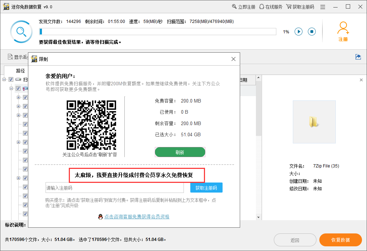Click the 关注公众号后点击"刷新"扩容 caption
This screenshot has width=367, height=251.
(90, 155)
